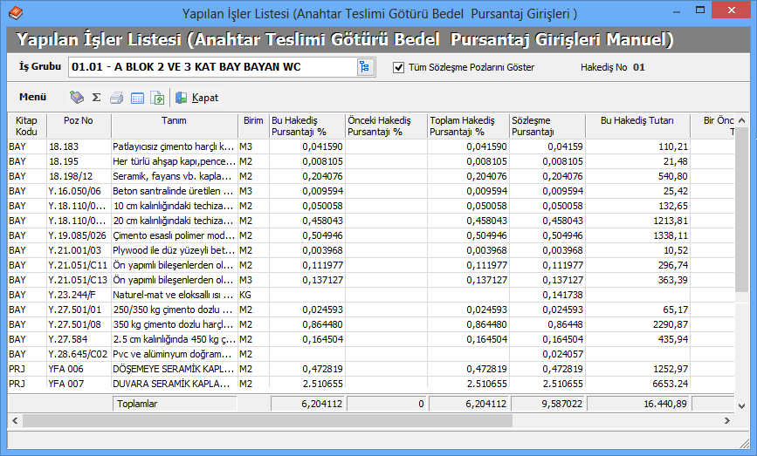Toggle Tüm Sözleşme Pozlarını Göster checkbox

(399, 67)
